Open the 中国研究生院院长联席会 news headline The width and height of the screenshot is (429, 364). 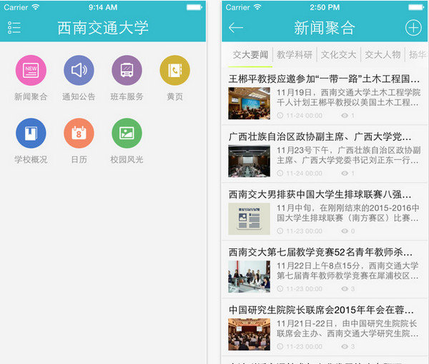321,310
